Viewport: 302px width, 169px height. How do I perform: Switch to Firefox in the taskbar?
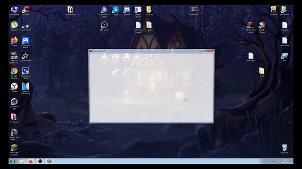tap(31, 161)
